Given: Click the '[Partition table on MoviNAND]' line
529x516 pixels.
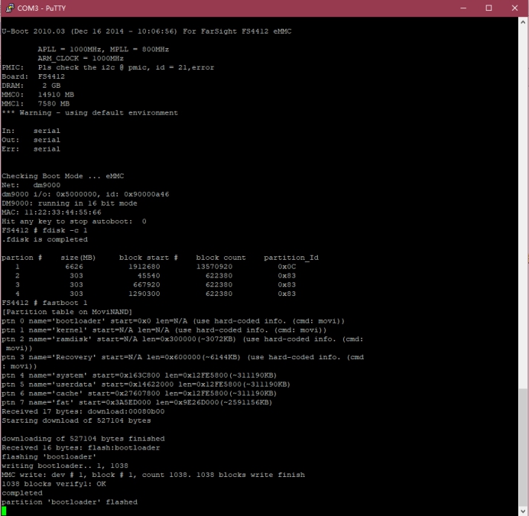Looking at the screenshot, I should click(67, 312).
